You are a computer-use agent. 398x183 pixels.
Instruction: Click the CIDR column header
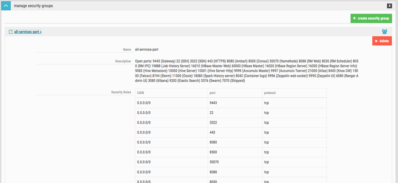[x=171, y=93]
